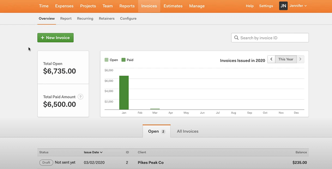
Task: Click the This Year button
Action: 286,59
